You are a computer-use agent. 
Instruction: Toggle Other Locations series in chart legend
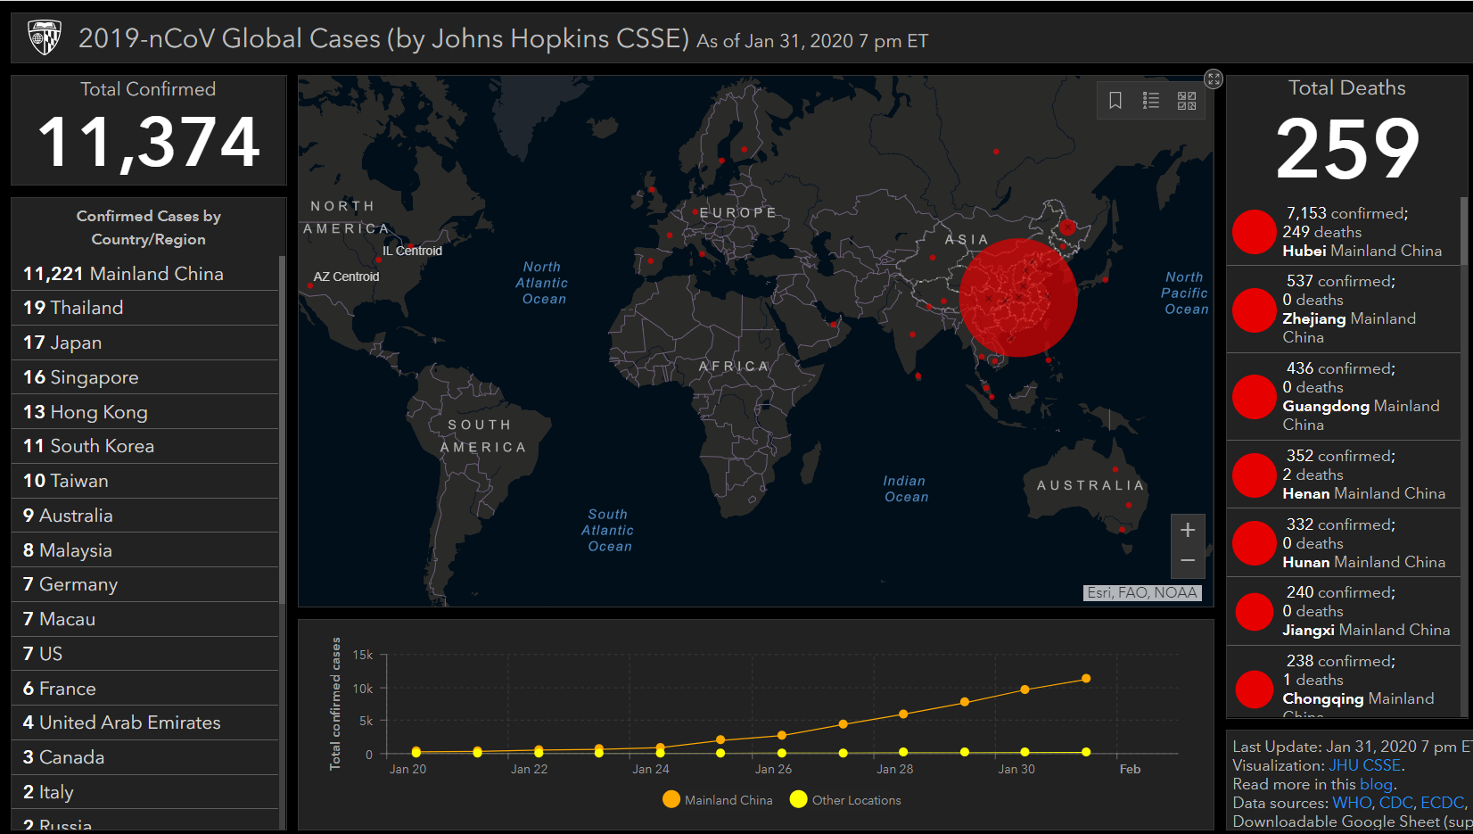tap(845, 800)
